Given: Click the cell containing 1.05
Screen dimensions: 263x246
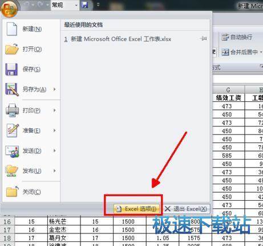Looking at the screenshot, I should pos(163,238).
